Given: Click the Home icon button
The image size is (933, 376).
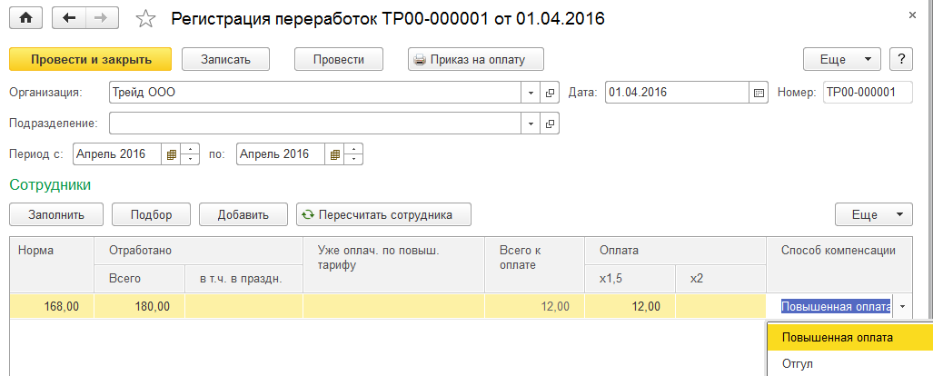Looking at the screenshot, I should pos(25,18).
